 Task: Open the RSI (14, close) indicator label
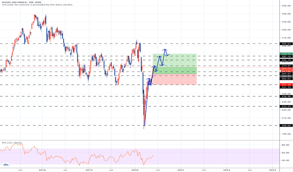click(x=12, y=143)
